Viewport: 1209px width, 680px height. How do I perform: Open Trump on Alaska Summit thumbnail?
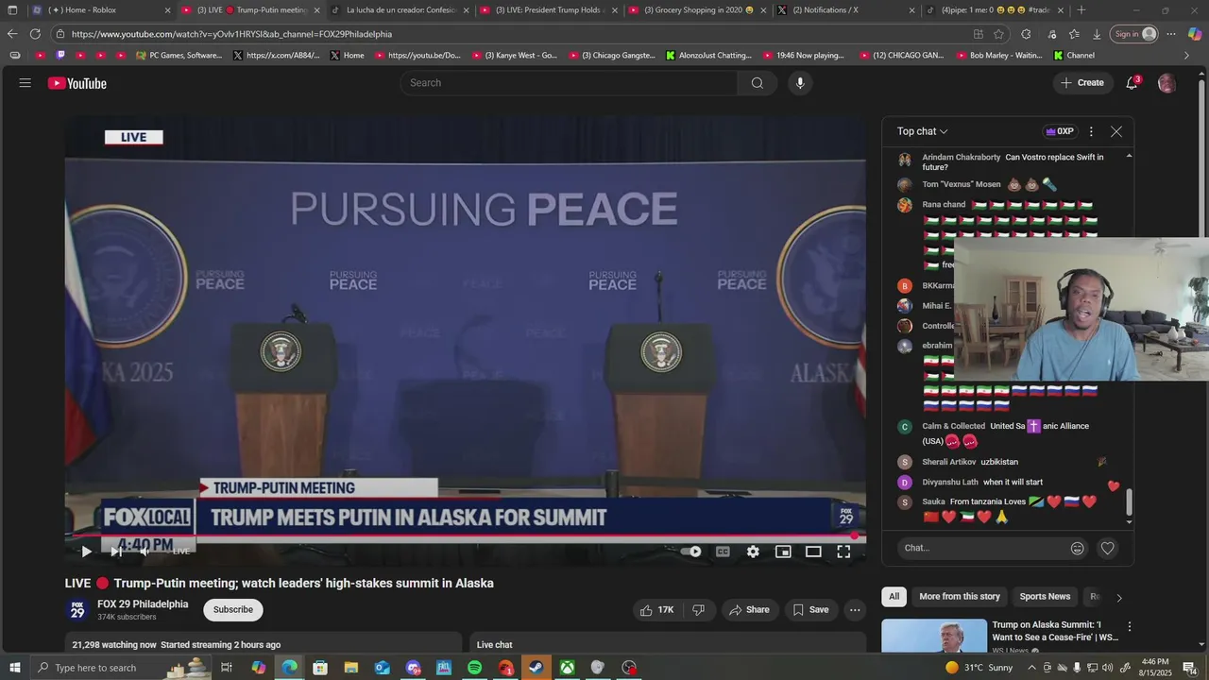click(x=934, y=636)
